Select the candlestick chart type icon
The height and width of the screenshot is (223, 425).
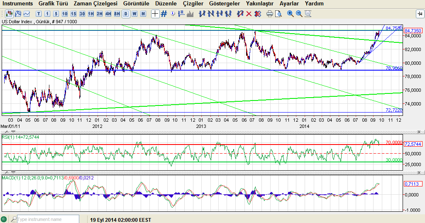(x=9, y=14)
